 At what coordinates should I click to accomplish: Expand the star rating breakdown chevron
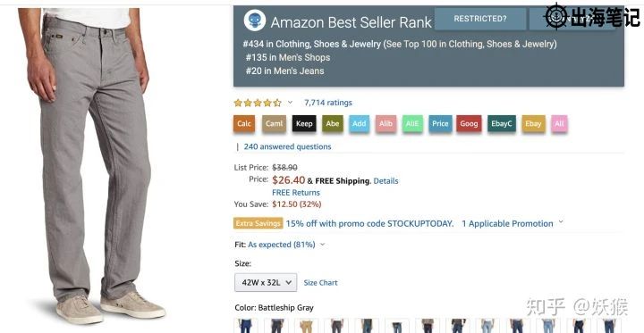coord(290,103)
